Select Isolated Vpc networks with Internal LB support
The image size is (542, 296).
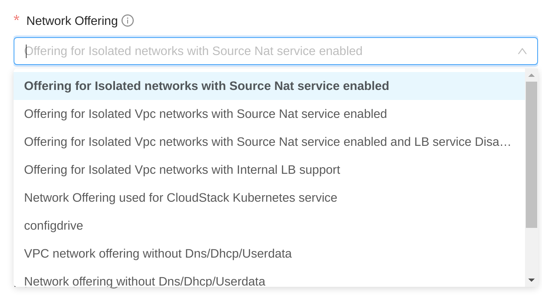[182, 170]
